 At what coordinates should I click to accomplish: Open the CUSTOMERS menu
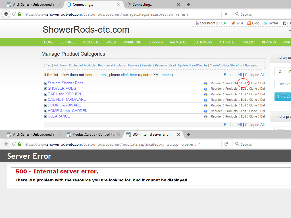(x=203, y=42)
